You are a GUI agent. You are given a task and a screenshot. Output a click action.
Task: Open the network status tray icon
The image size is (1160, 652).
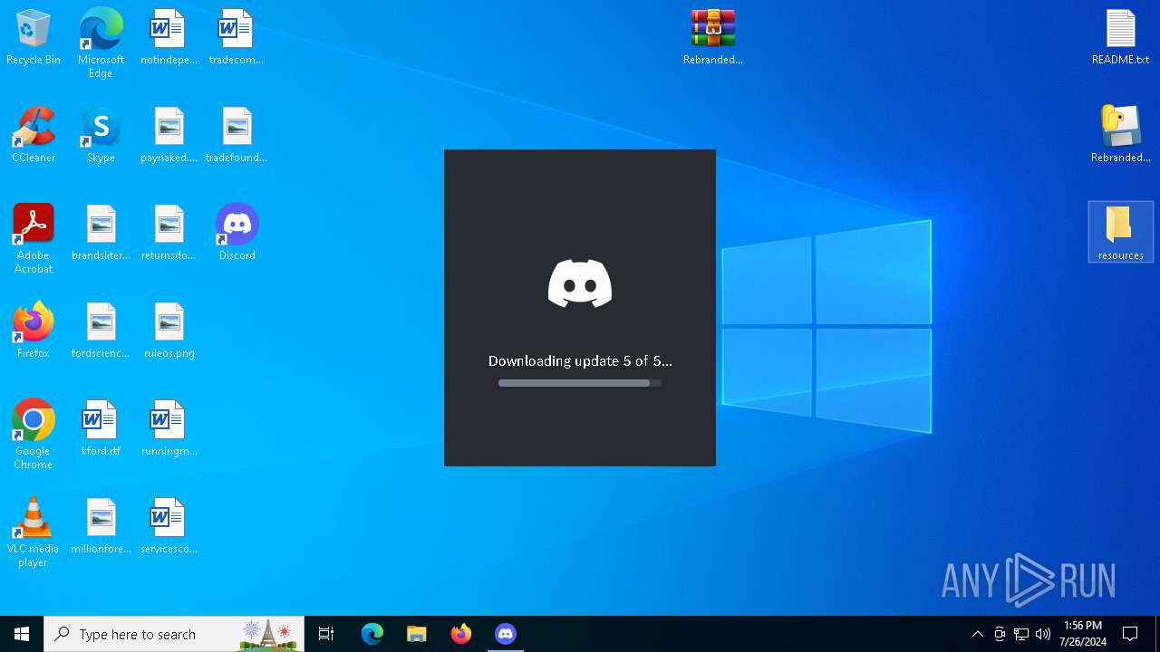tap(1021, 634)
